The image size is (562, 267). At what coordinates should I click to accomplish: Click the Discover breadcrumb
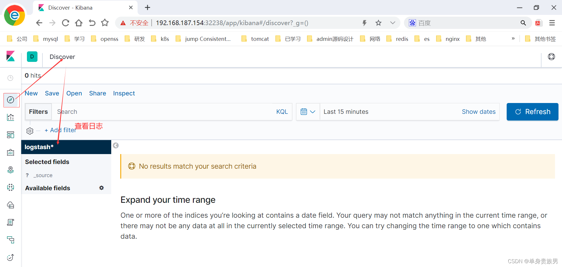click(x=62, y=57)
